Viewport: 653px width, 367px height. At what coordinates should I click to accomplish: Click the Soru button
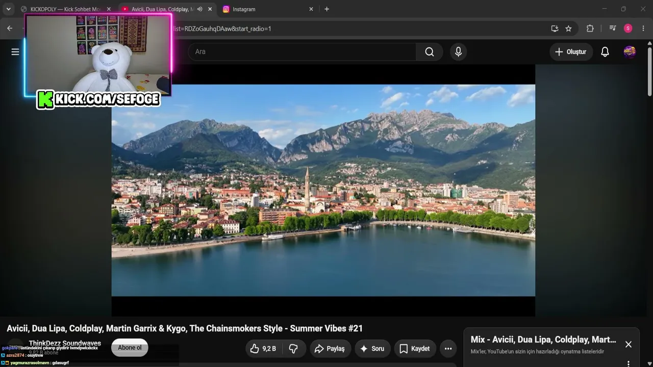click(x=372, y=349)
